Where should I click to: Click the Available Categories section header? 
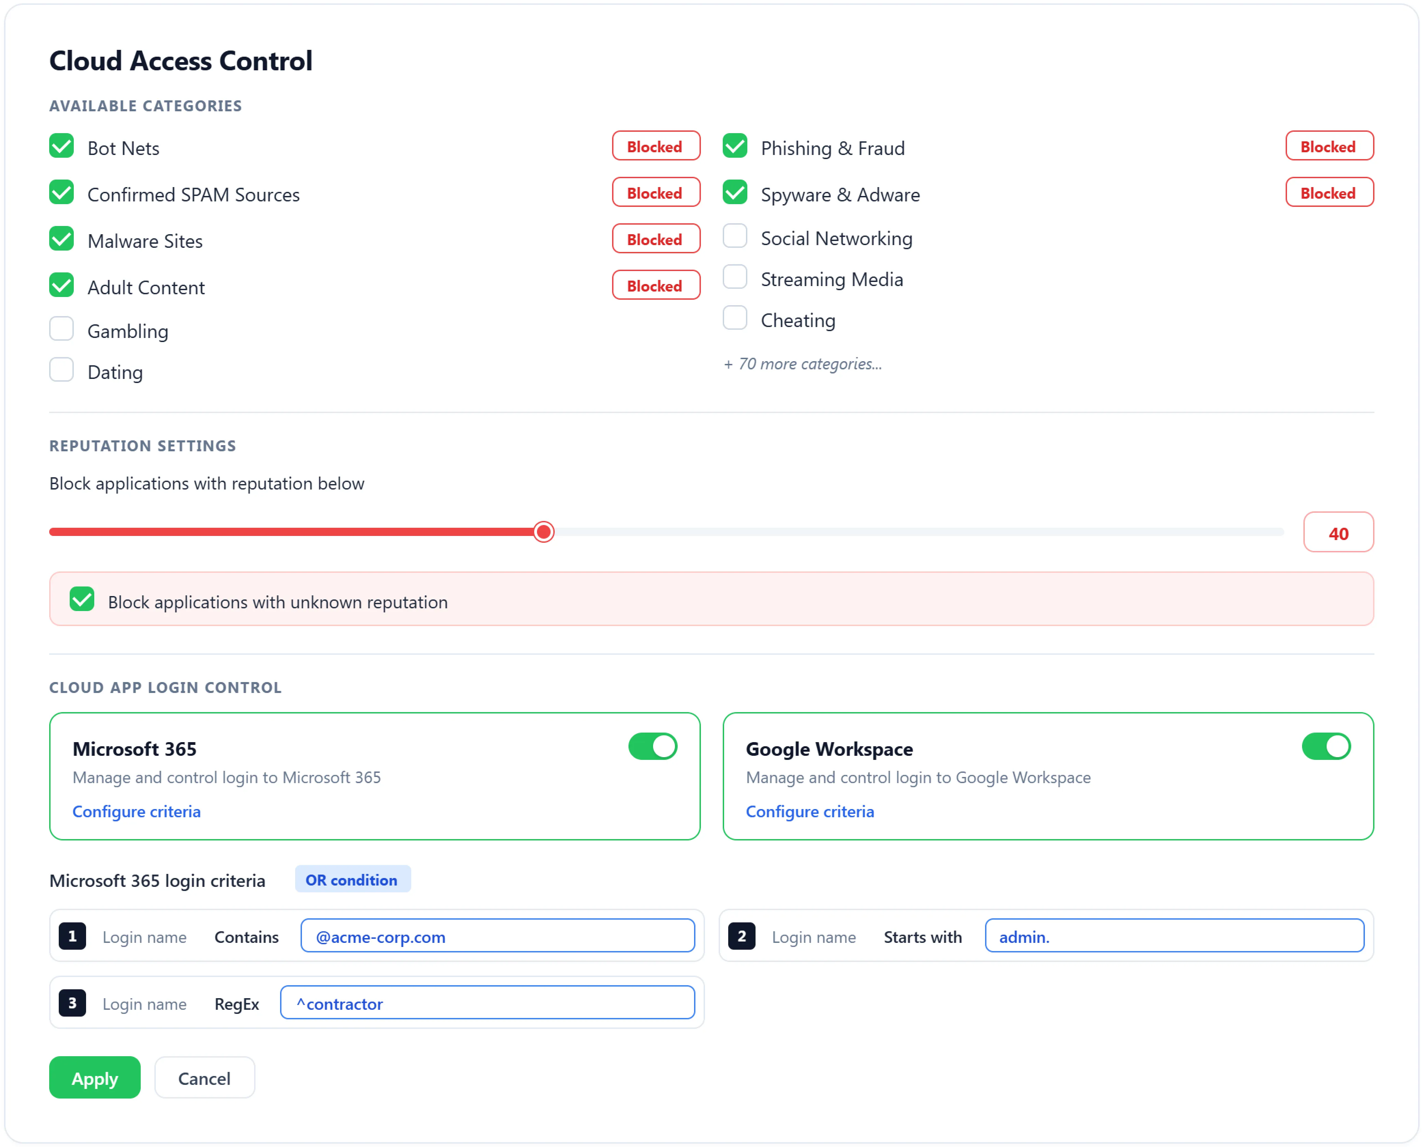pyautogui.click(x=146, y=106)
